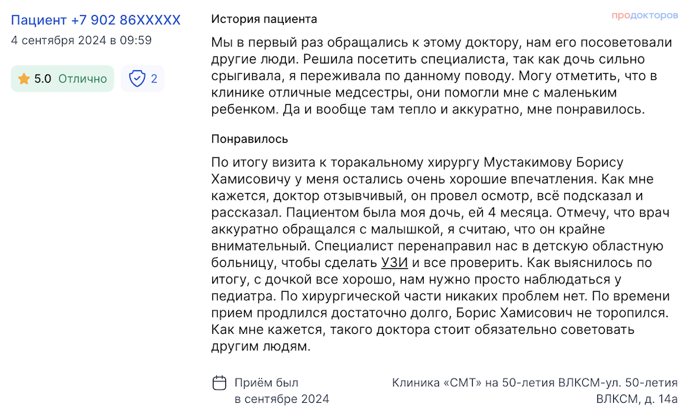Click the Отлично label in rating badge
689x418 pixels.
(x=83, y=79)
